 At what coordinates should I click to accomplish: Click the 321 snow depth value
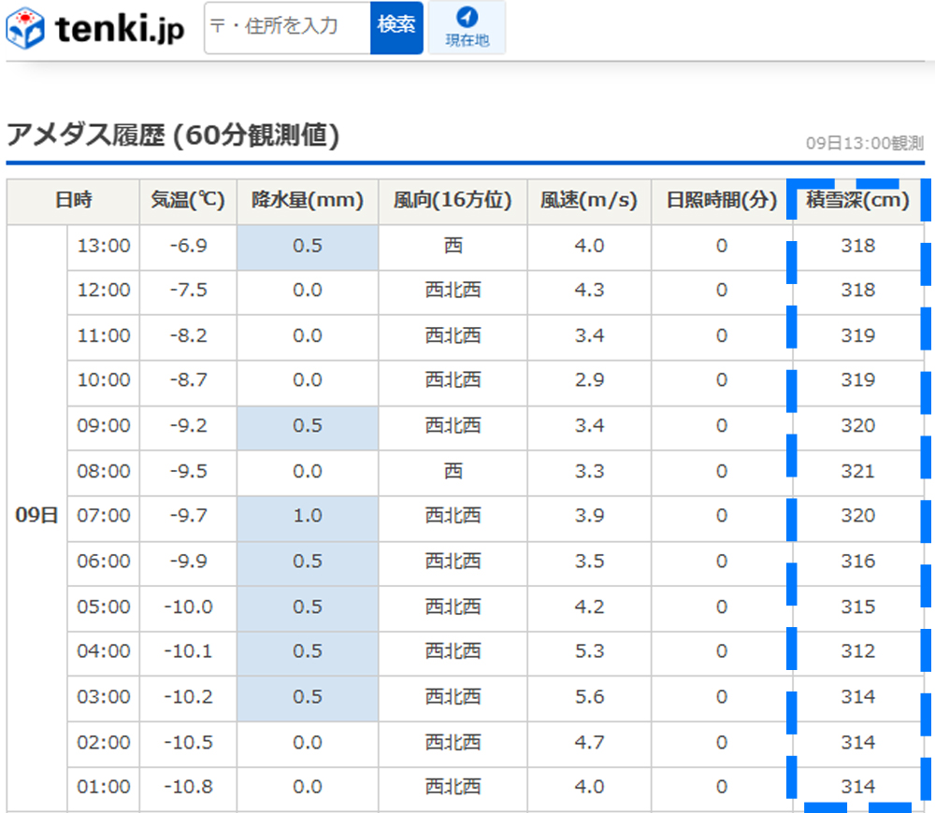pyautogui.click(x=857, y=472)
